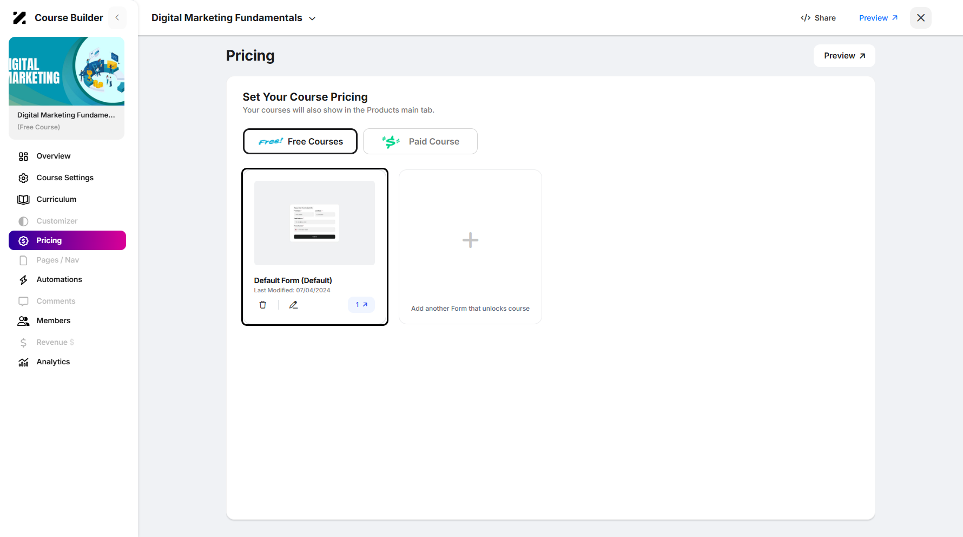Open the Analytics chart icon

tap(23, 362)
